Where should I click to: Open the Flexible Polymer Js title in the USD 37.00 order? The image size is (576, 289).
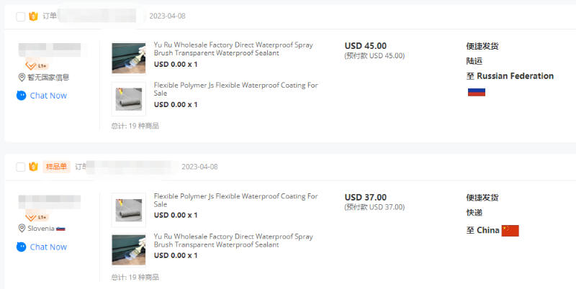coord(235,200)
